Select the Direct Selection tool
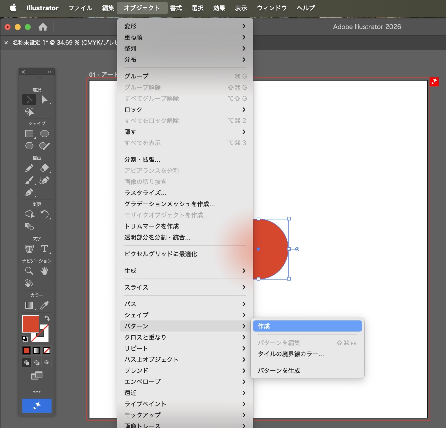Viewport: 446px width, 428px height. point(45,100)
